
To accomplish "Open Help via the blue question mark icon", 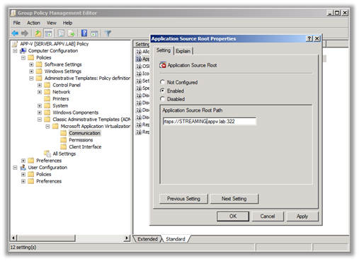I will pos(84,33).
